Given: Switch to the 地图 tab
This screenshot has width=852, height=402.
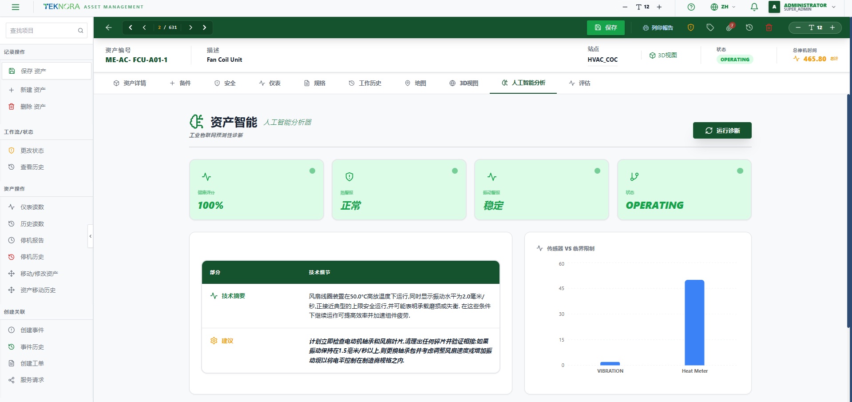Looking at the screenshot, I should 416,83.
